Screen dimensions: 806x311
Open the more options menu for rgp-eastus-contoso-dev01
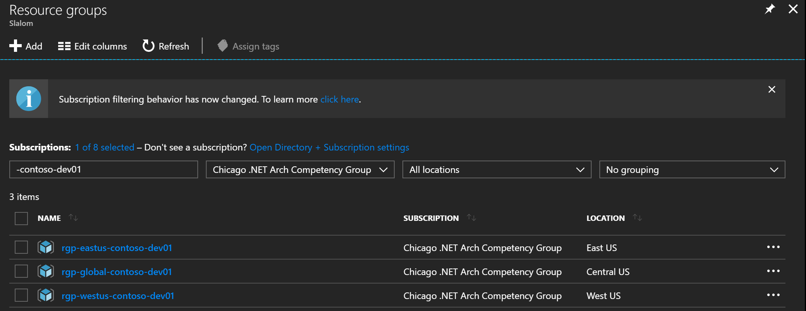tap(773, 247)
